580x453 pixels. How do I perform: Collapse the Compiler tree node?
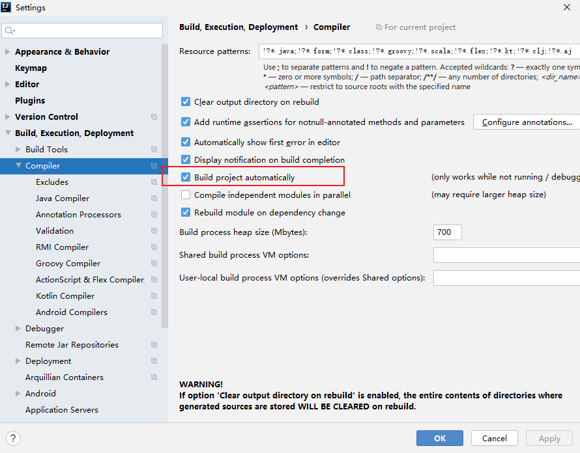pos(18,166)
